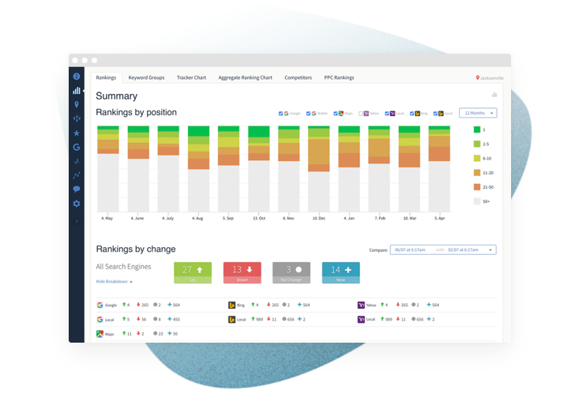The width and height of the screenshot is (575, 420).
Task: Uncheck the Google search engine checkbox
Action: click(281, 114)
